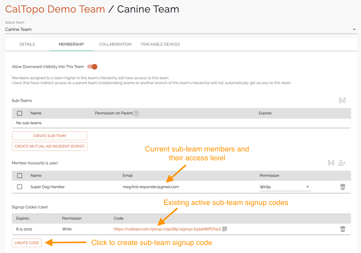Check the select-all box in Sub-Teams header

(x=20, y=113)
